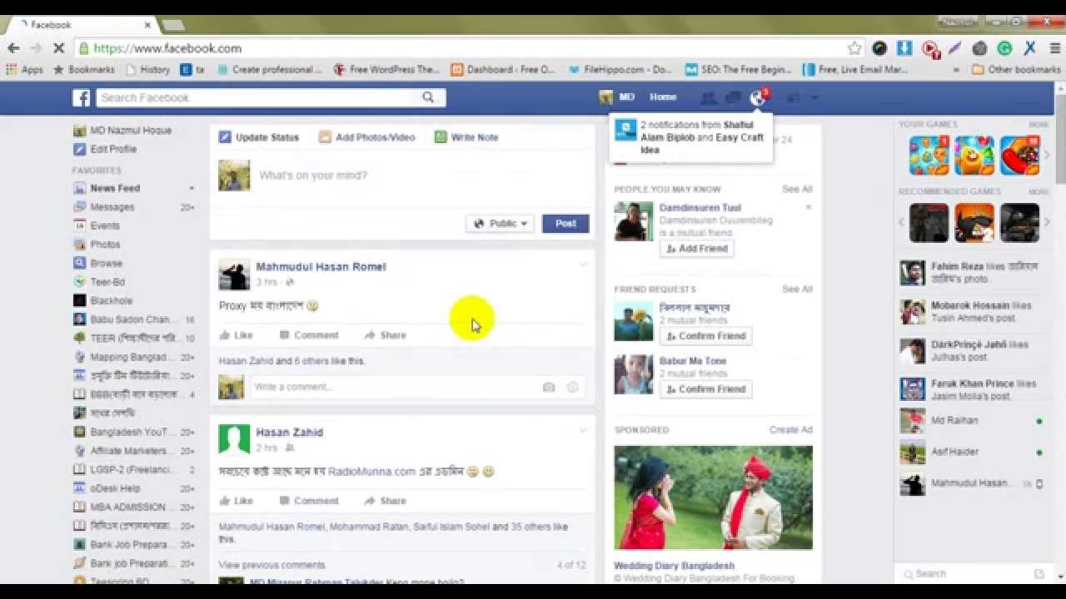Click Search Facebook input field
The image size is (1066, 599).
258,97
